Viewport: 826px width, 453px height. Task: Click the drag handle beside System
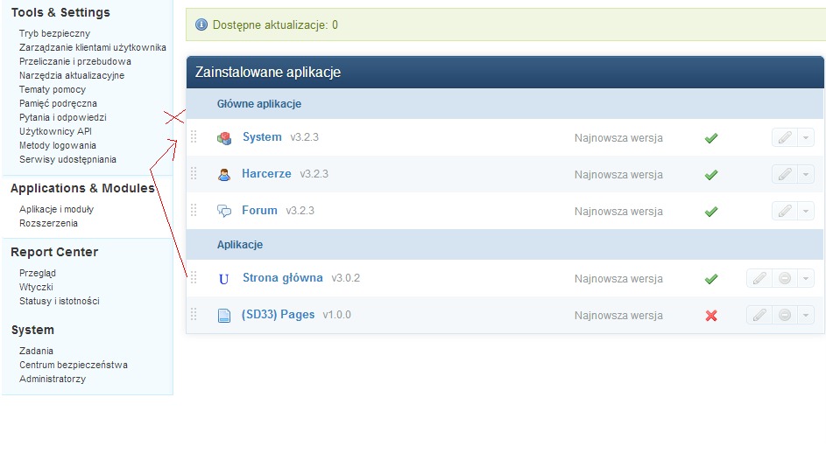click(x=194, y=137)
